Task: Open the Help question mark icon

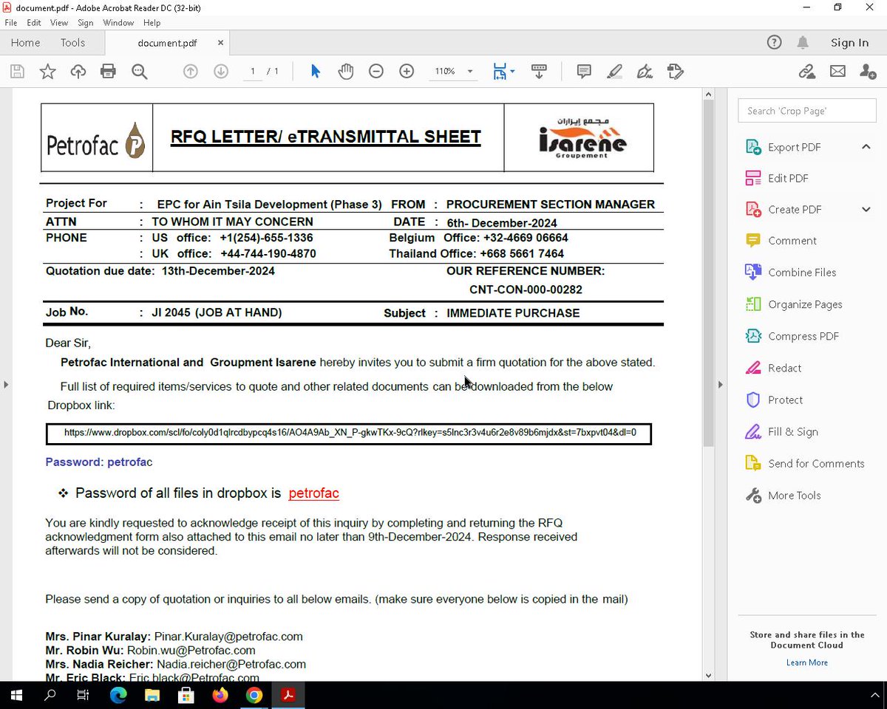Action: [x=774, y=43]
